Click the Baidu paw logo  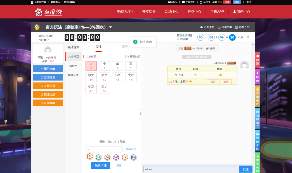[39, 12]
